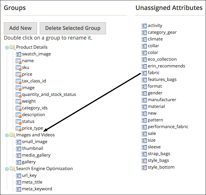Select the new unassigned attribute
Viewport: 206px width, 195px height.
coord(152,113)
